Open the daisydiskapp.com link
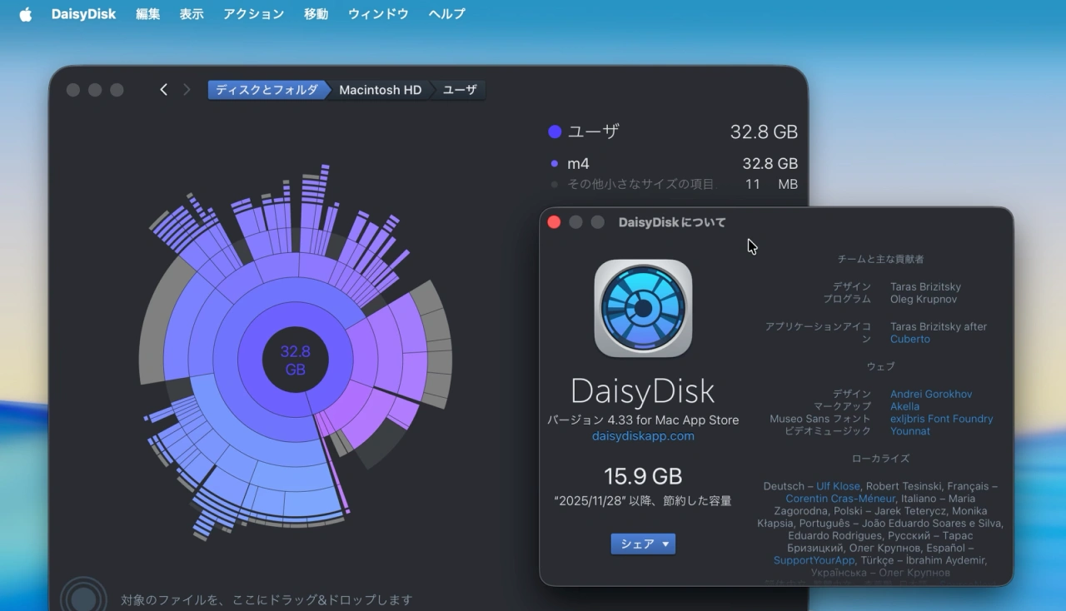Image resolution: width=1066 pixels, height=611 pixels. pyautogui.click(x=643, y=435)
